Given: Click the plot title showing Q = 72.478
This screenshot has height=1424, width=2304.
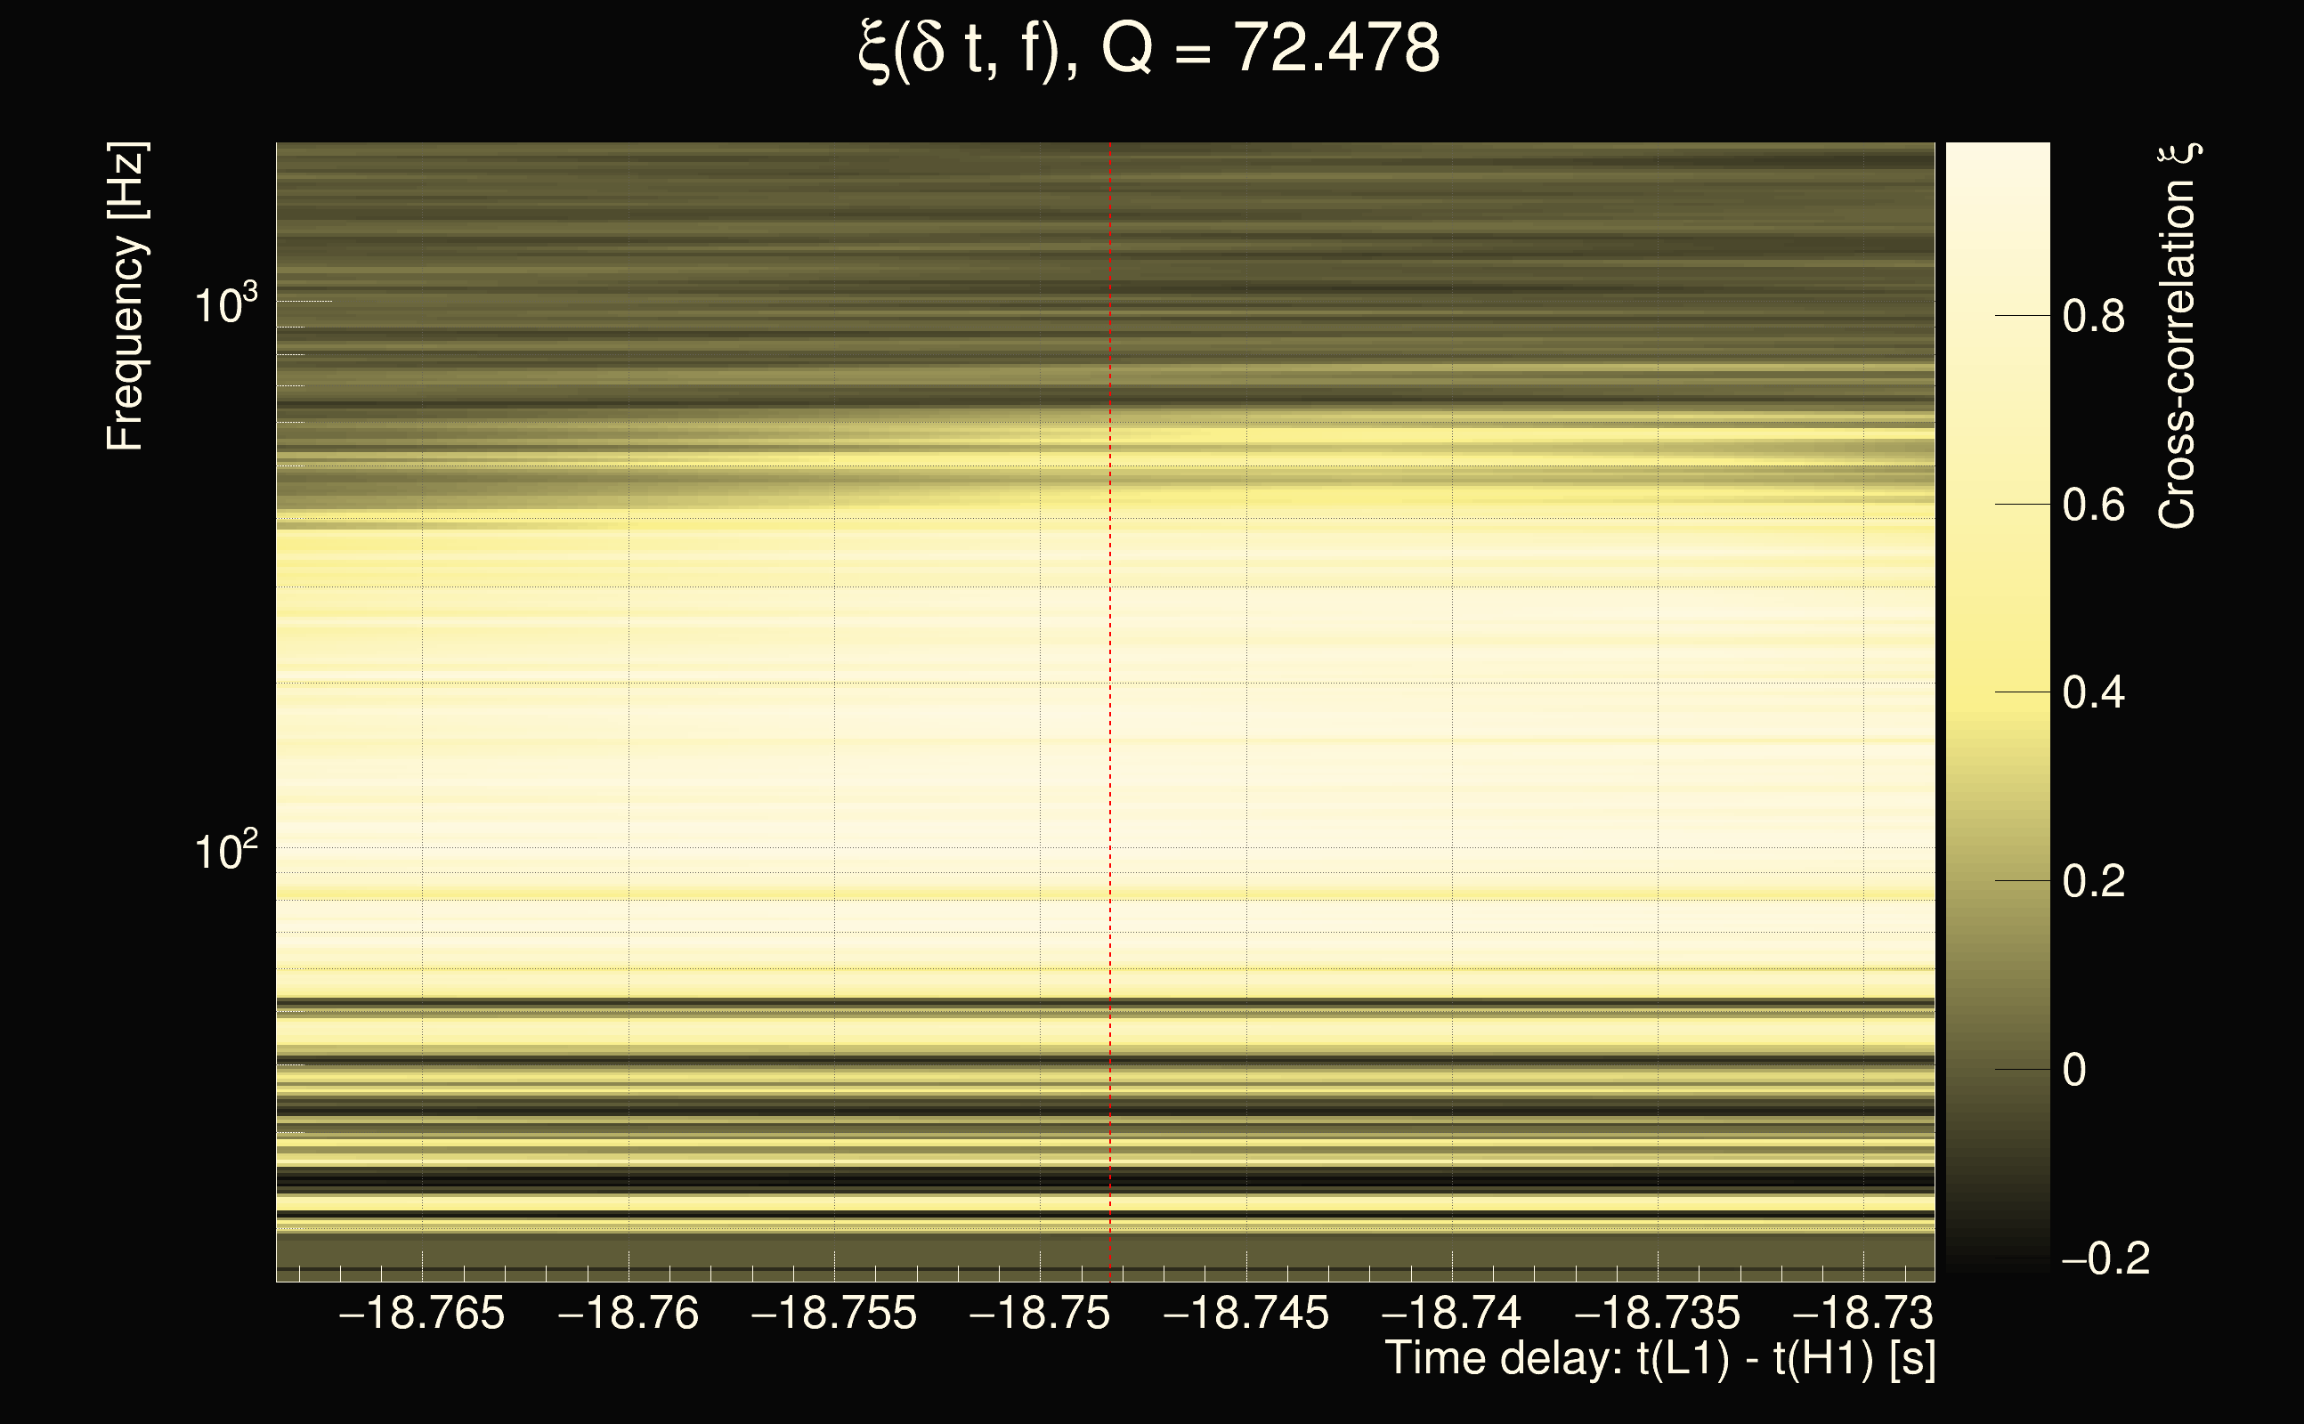Looking at the screenshot, I should (x=1149, y=49).
